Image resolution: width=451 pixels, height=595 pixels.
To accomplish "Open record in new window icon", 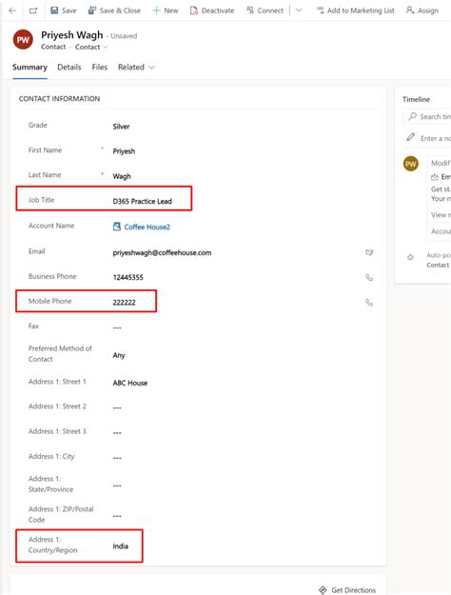I will tap(33, 10).
